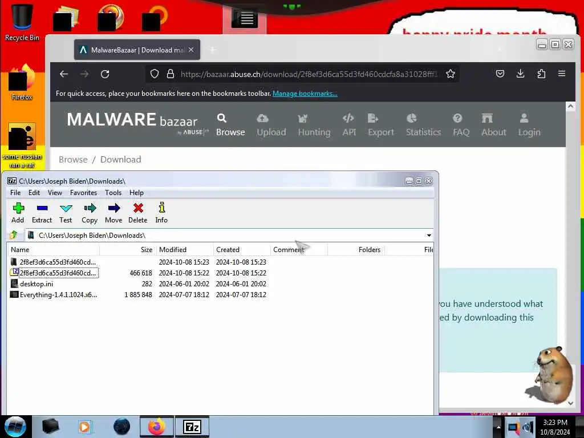This screenshot has height=438, width=584.
Task: Select the MalwareBazaar Download tab
Action: [137, 50]
